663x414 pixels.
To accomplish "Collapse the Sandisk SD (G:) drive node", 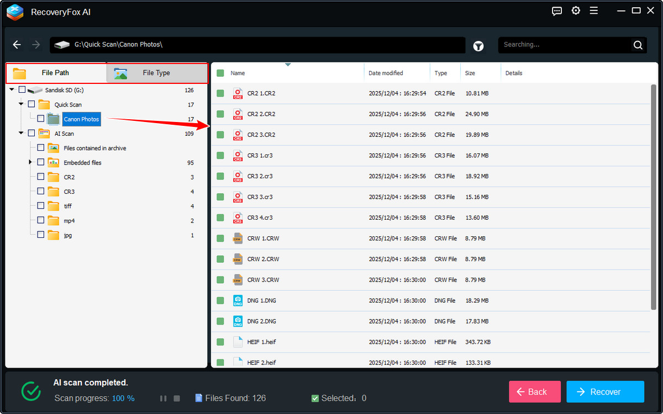I will [x=12, y=89].
